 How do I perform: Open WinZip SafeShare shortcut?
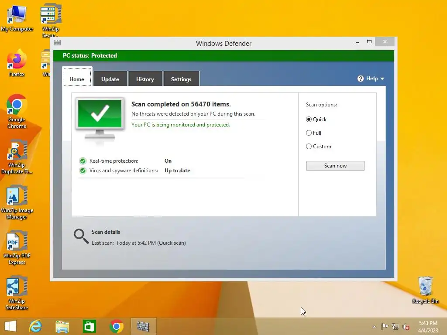pos(17,293)
